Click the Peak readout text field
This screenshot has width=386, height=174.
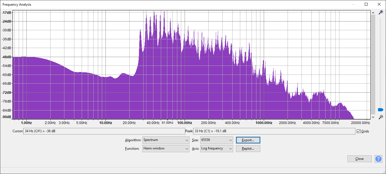tap(274, 131)
